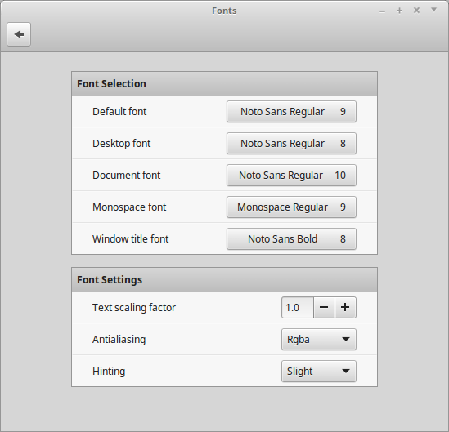Open the Antialiasing Rgba dropdown
Image resolution: width=449 pixels, height=432 pixels.
click(319, 340)
